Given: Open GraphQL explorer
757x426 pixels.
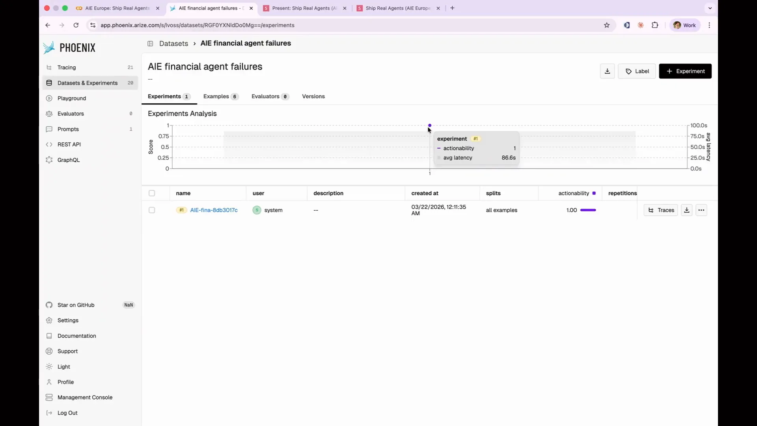Looking at the screenshot, I should point(90,160).
